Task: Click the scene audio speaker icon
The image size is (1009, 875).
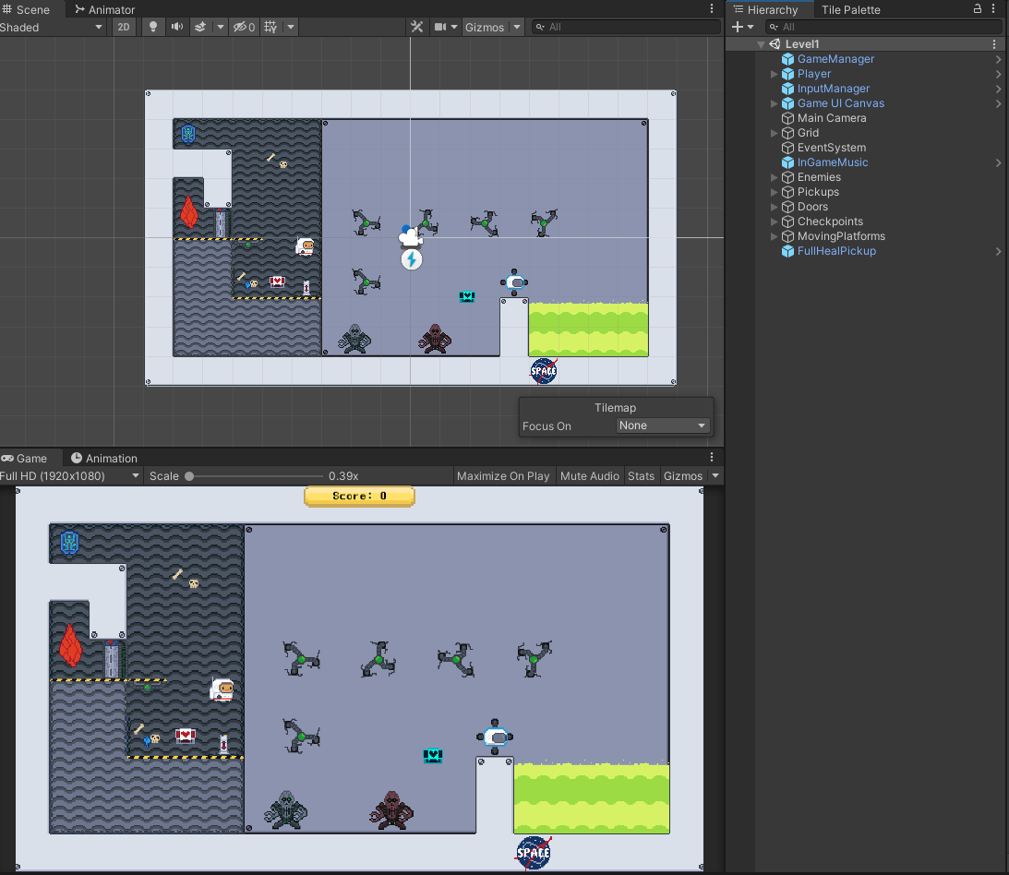Action: tap(175, 27)
